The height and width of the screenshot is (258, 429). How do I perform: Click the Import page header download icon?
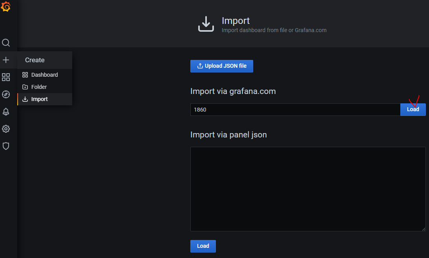206,24
